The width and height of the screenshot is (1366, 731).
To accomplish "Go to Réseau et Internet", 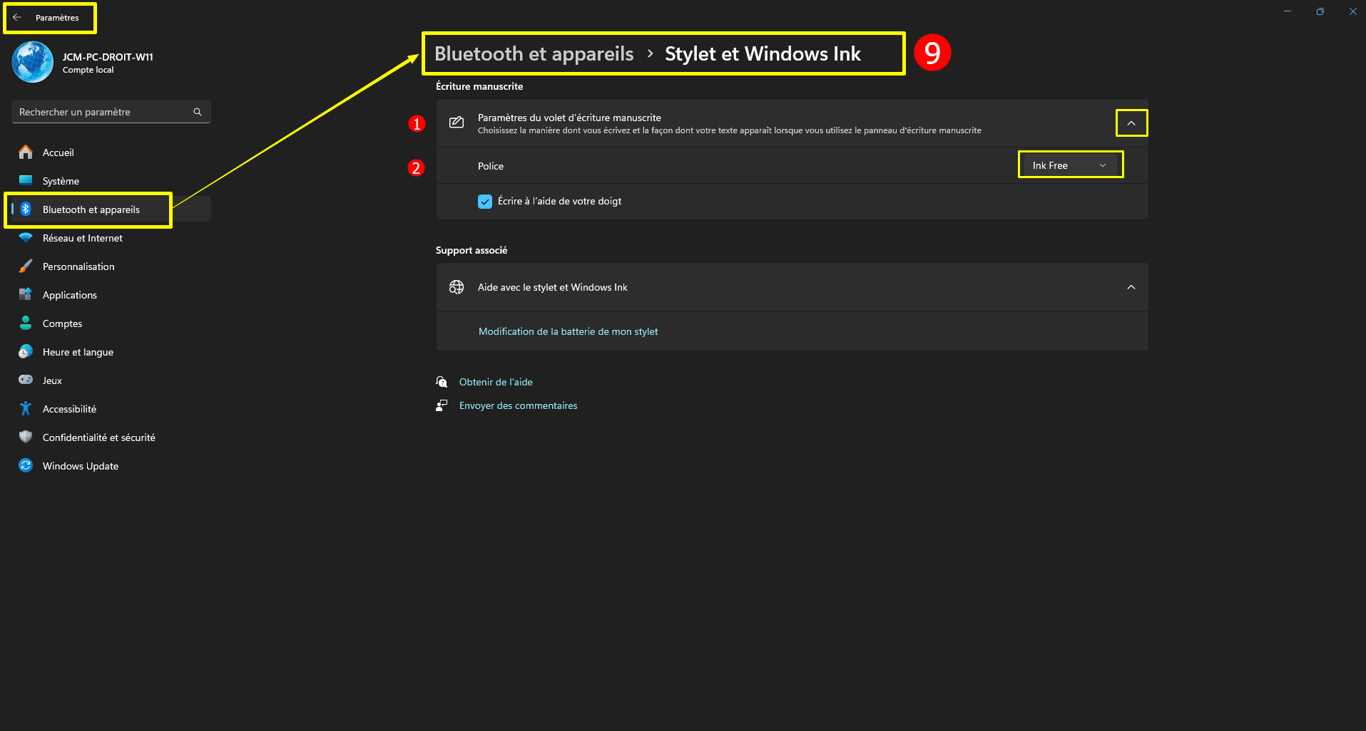I will 111,238.
